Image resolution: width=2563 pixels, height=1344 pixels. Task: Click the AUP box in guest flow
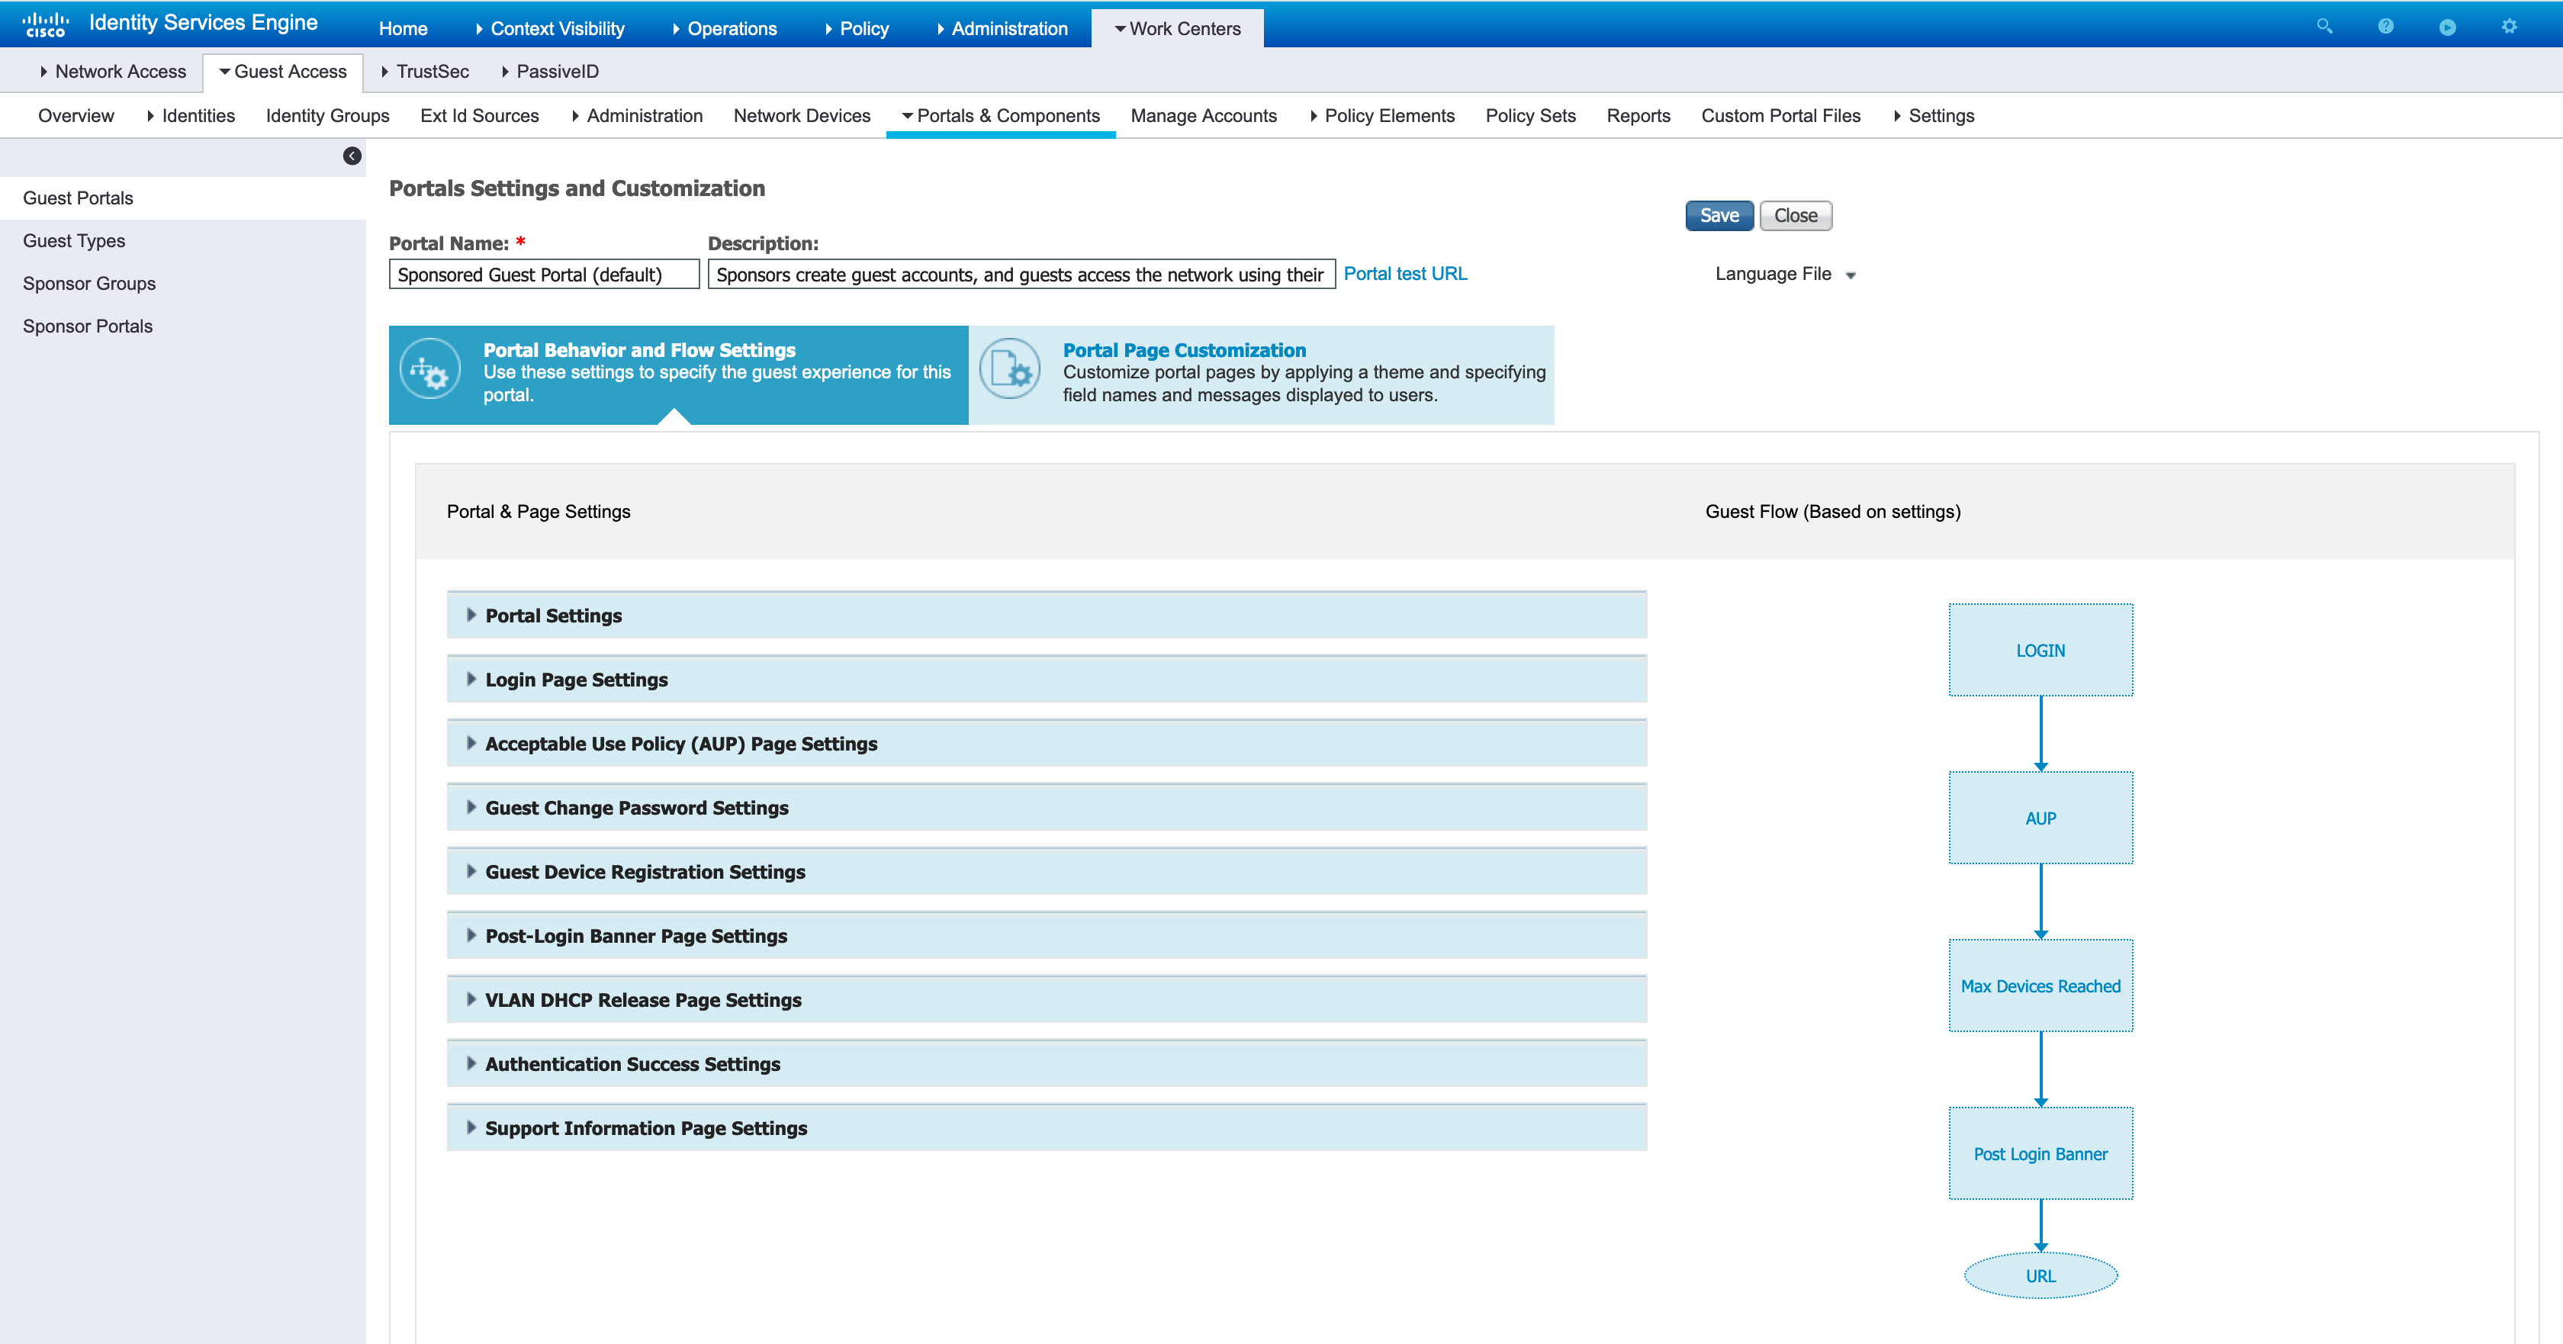(x=2040, y=818)
